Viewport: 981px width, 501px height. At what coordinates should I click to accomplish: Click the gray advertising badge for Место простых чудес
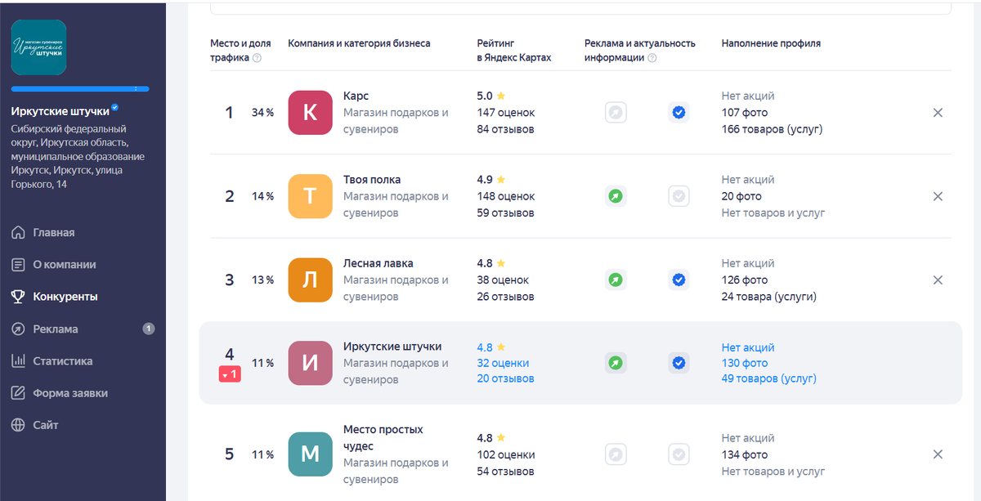(616, 454)
